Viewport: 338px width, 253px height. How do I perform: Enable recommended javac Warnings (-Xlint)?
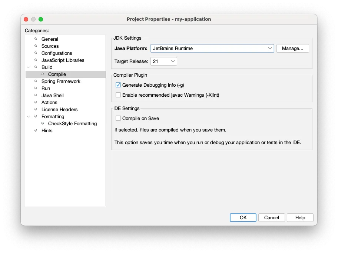point(118,95)
